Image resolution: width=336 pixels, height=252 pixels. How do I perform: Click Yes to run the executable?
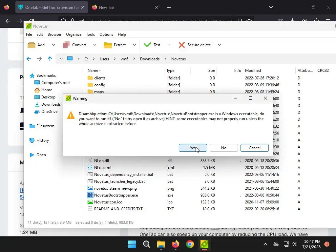click(x=193, y=148)
